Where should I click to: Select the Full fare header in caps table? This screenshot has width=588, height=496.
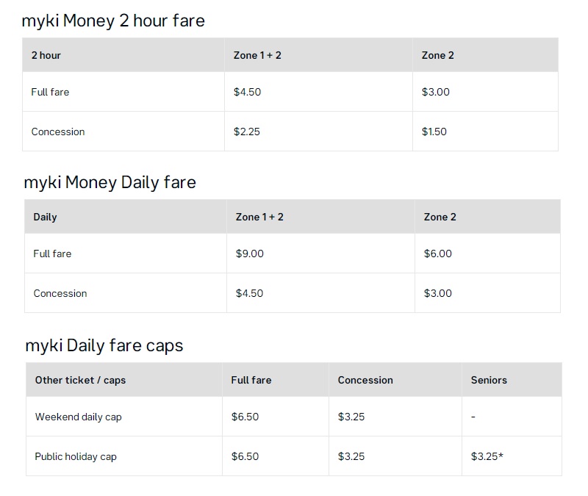pyautogui.click(x=251, y=380)
